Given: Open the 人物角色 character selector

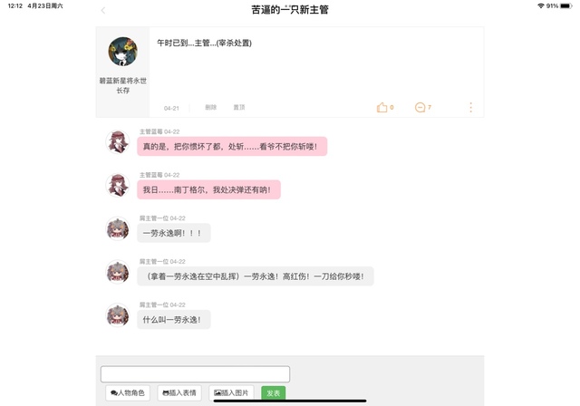Looking at the screenshot, I should (128, 392).
